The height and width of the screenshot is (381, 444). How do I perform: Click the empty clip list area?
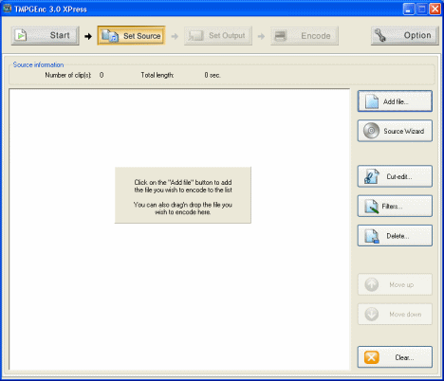tap(179, 284)
